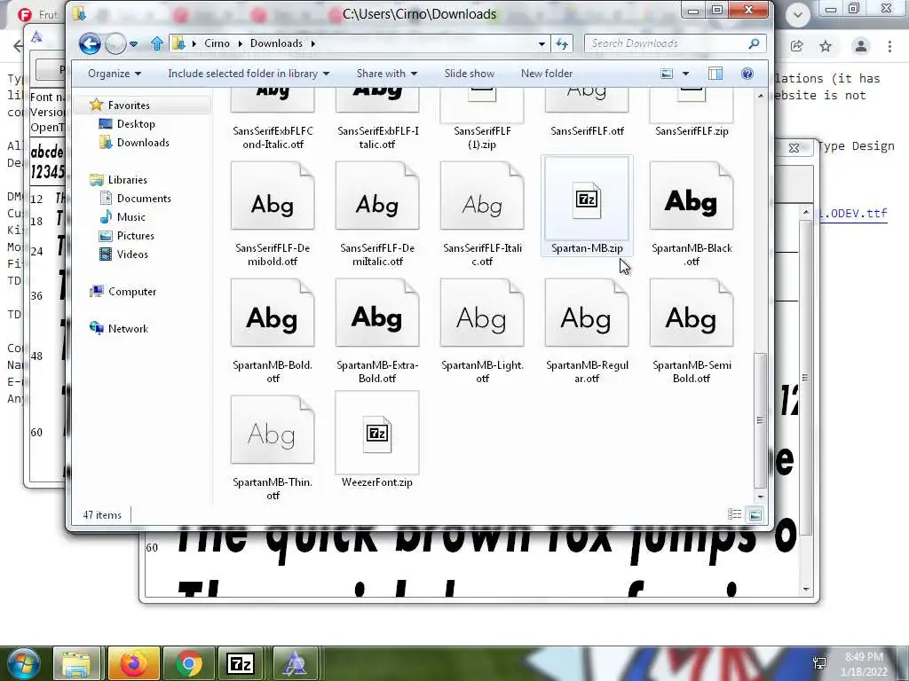
Task: Click scroll-up arrow of file list scrollbar
Action: (761, 96)
